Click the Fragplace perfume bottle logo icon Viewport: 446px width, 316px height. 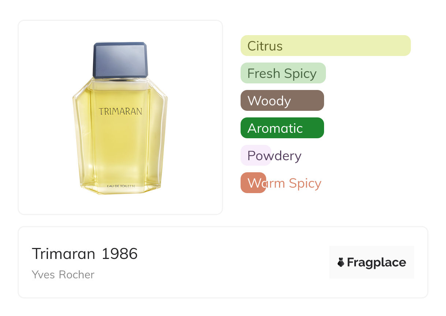[341, 262]
